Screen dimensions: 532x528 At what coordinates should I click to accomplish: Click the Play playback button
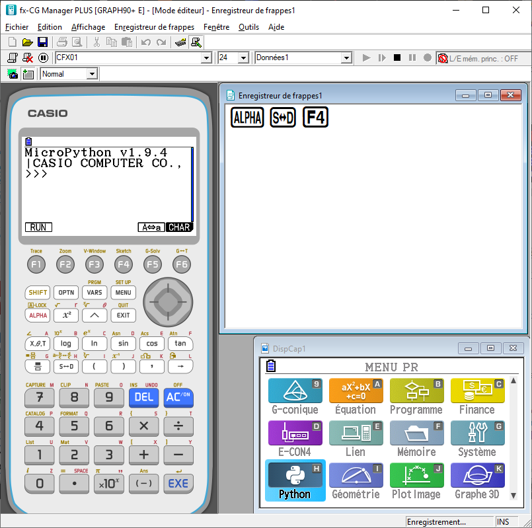[x=366, y=58]
